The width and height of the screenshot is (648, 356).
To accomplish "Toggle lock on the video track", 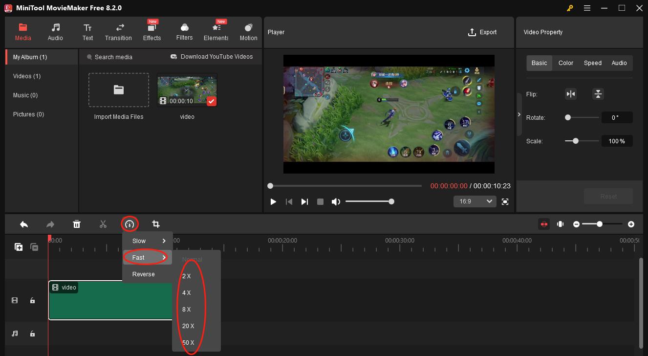I will (32, 300).
